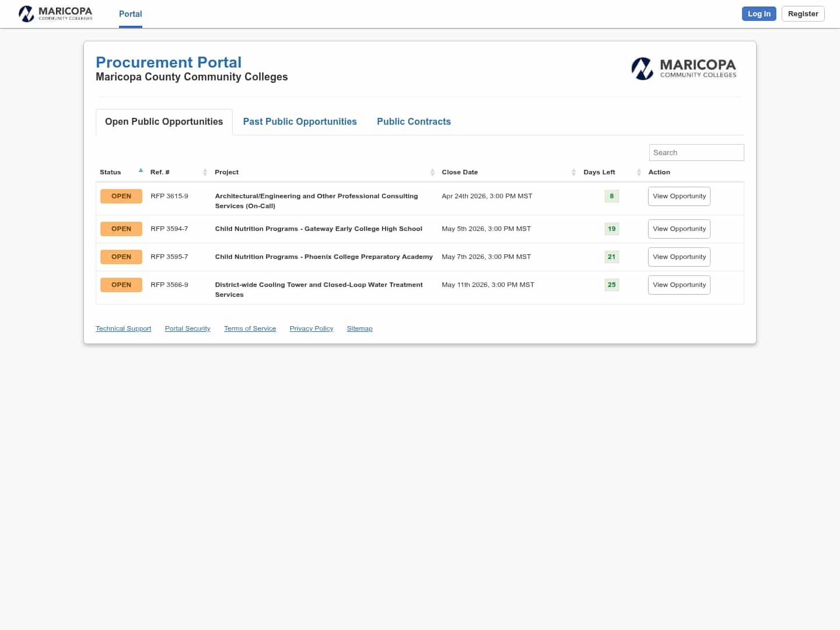Screen dimensions: 840x630
Task: Switch to Past Public Opportunities tab
Action: 300,121
